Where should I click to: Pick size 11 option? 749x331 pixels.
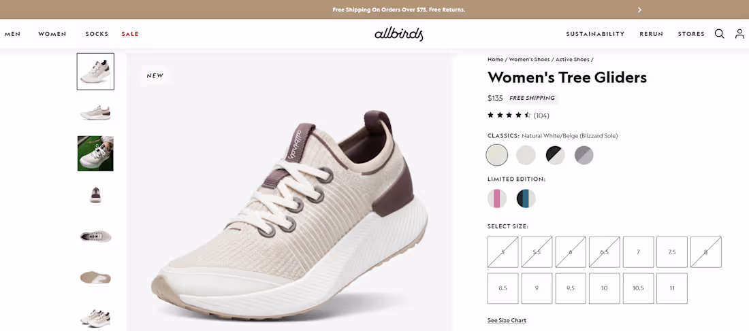pyautogui.click(x=672, y=288)
